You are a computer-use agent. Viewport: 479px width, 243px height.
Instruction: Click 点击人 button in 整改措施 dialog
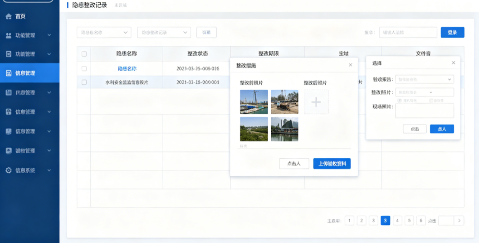[294, 164]
